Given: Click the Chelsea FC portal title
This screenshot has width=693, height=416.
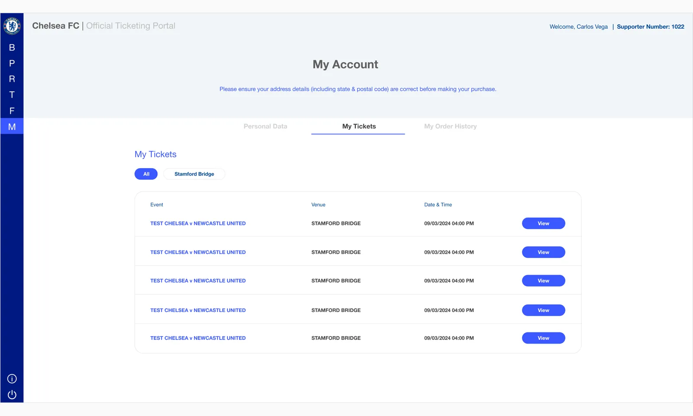Looking at the screenshot, I should point(56,26).
